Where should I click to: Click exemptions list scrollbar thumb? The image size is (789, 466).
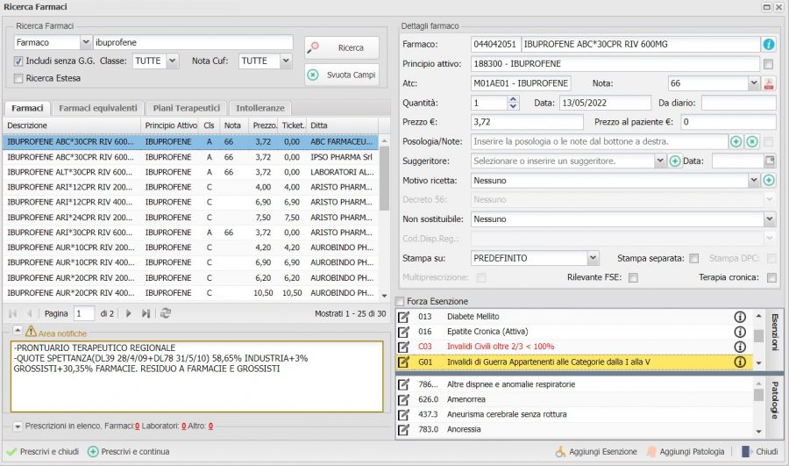tap(758, 335)
